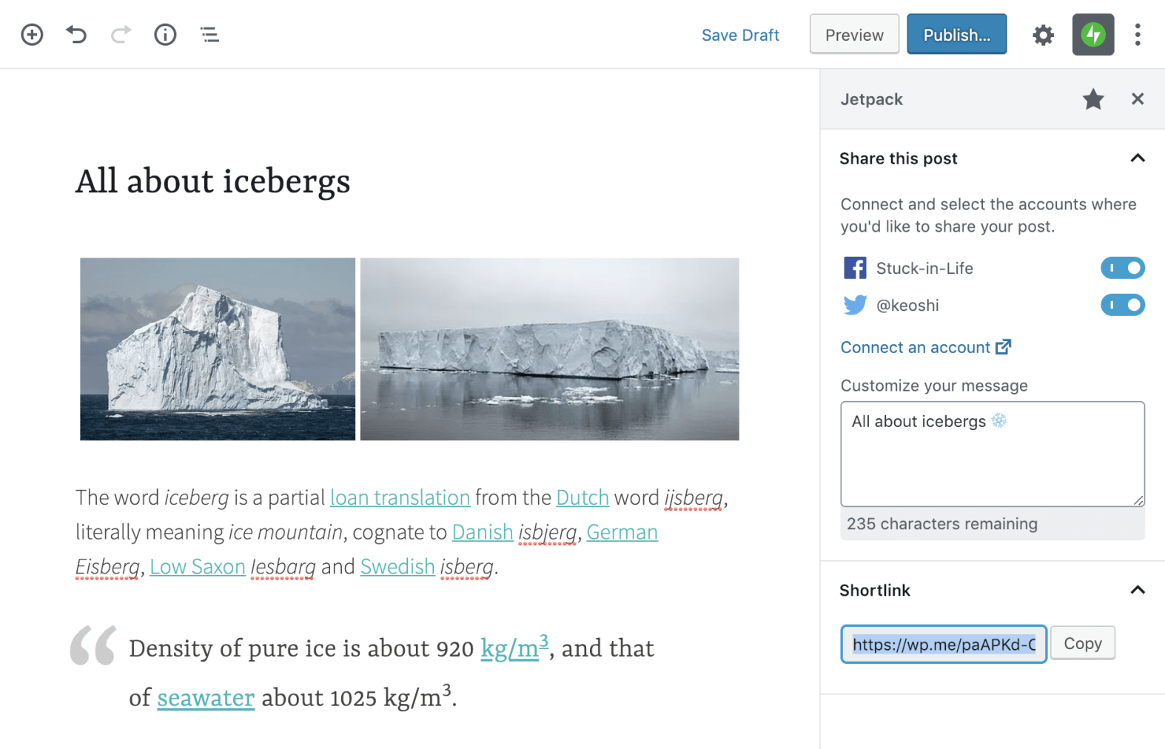
Task: Copy the shortlink with Copy button
Action: click(x=1082, y=643)
